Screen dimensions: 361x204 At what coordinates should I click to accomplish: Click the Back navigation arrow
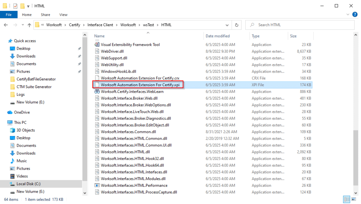pos(6,25)
